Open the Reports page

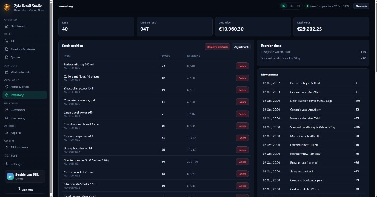pyautogui.click(x=25, y=133)
